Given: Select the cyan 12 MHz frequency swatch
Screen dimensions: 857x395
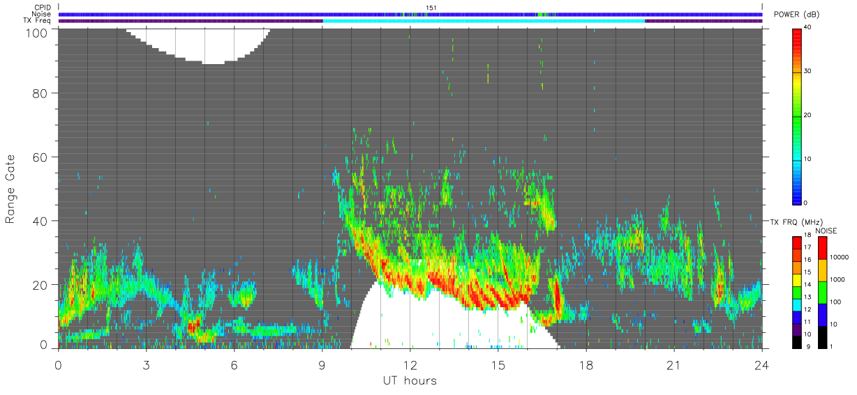Looking at the screenshot, I should coord(797,304).
